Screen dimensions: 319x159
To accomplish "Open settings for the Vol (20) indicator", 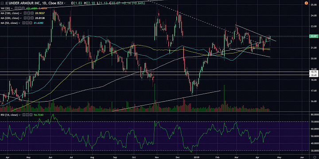I will tap(19, 8).
